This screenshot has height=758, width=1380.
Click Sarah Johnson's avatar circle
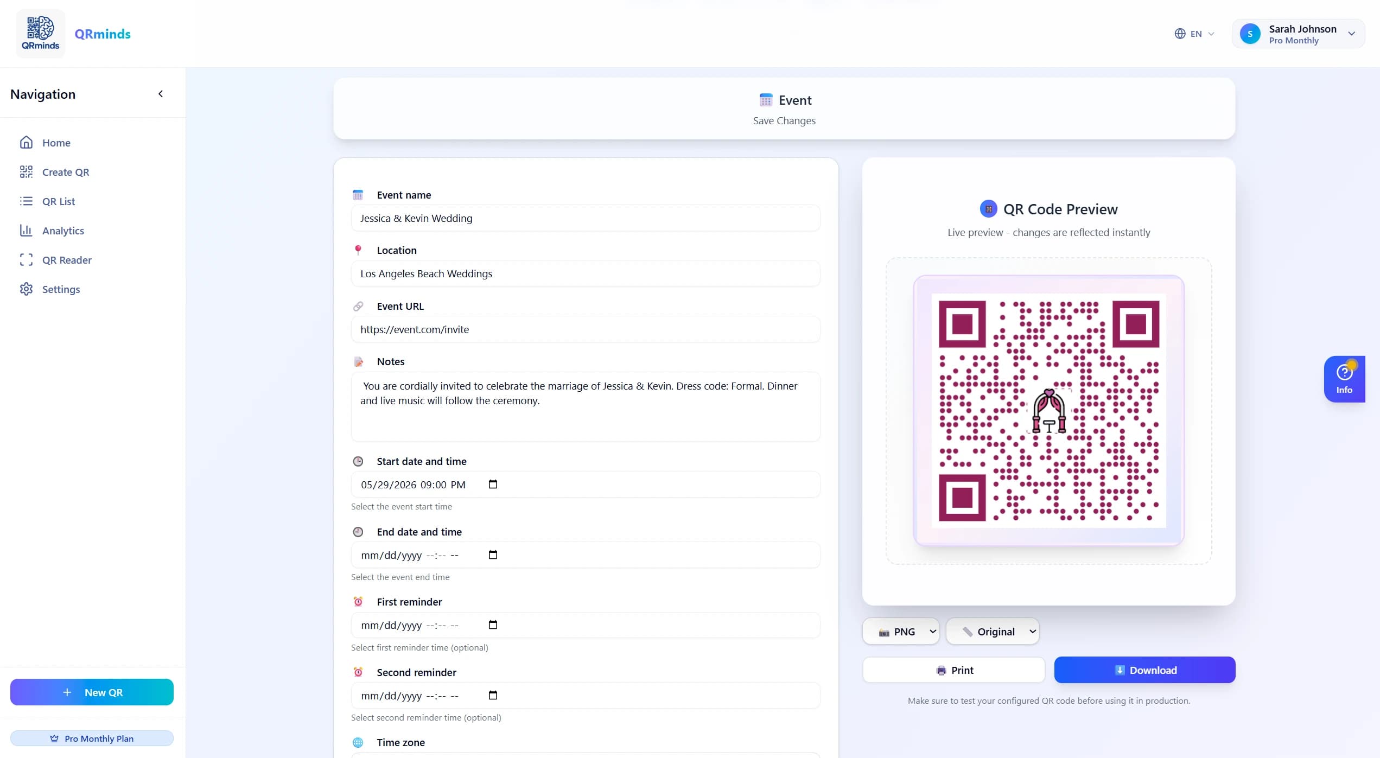tap(1250, 33)
